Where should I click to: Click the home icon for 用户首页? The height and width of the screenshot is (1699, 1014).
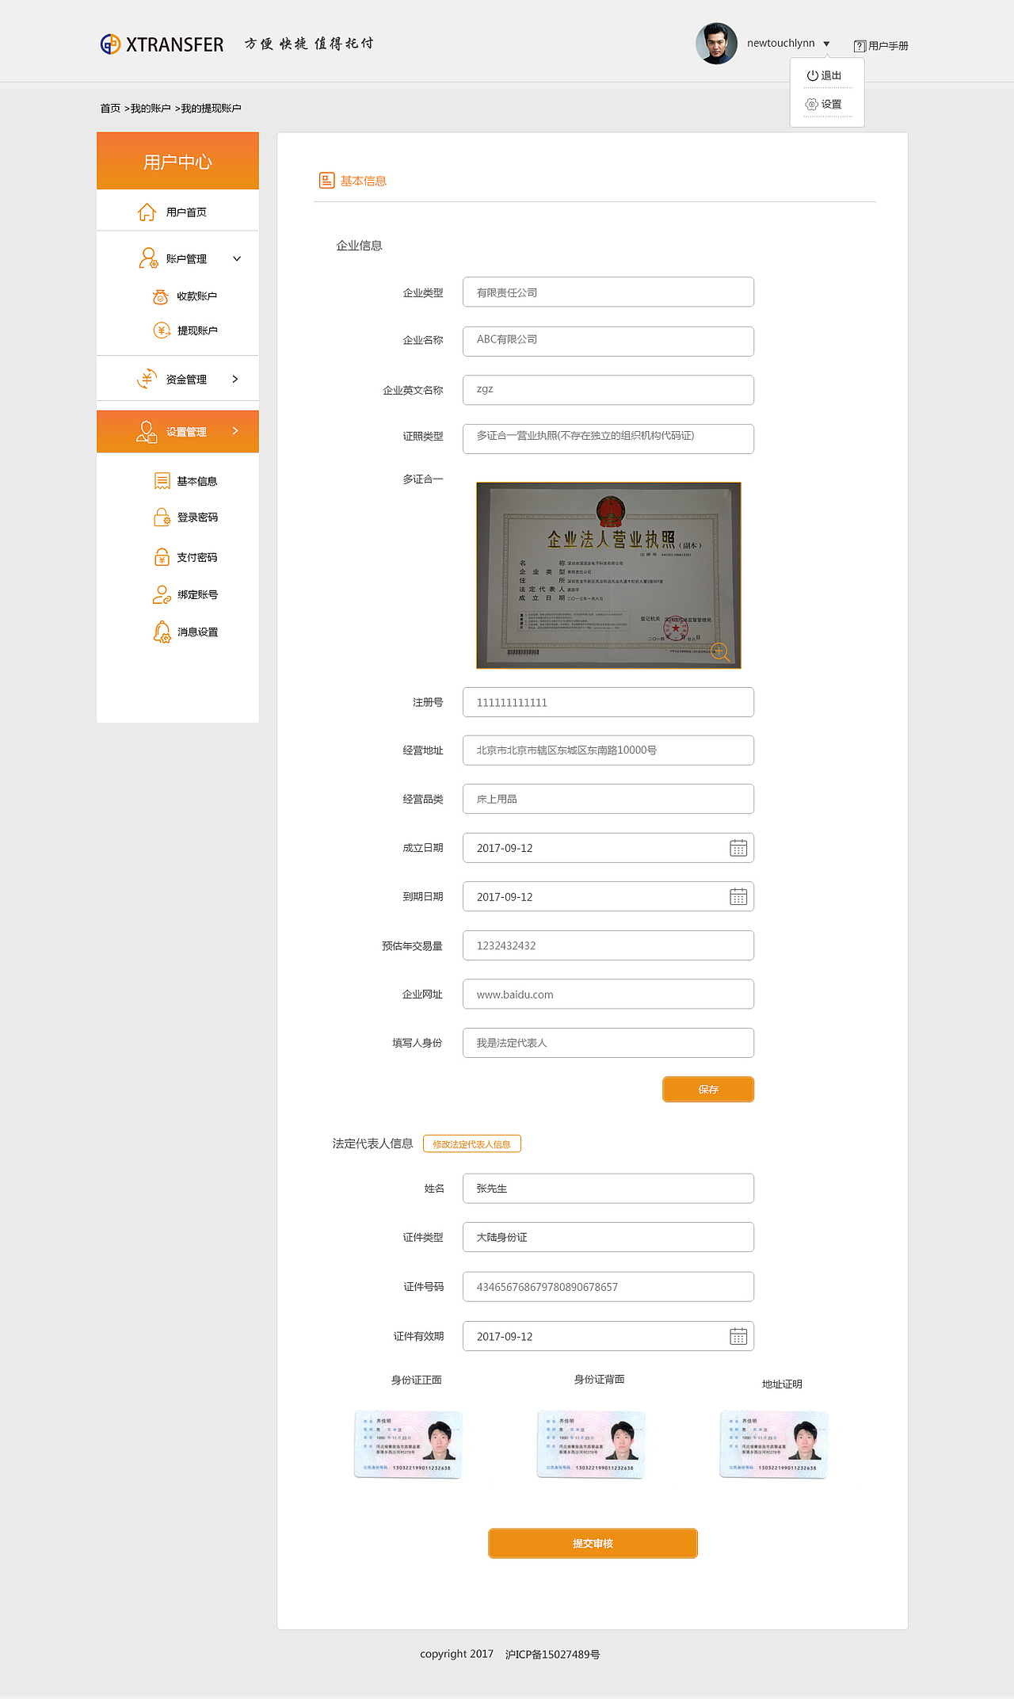(x=147, y=212)
